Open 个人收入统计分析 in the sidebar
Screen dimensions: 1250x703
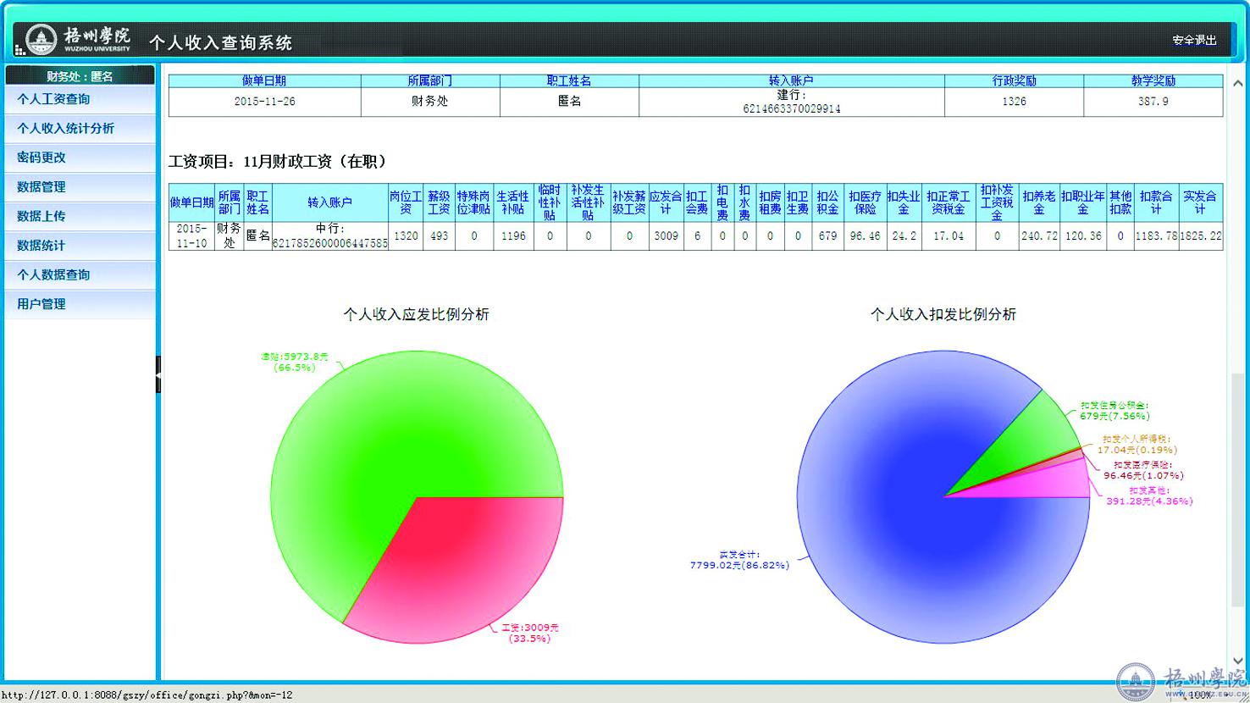coord(65,129)
